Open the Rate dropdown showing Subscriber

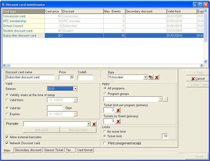[x=145, y=77]
